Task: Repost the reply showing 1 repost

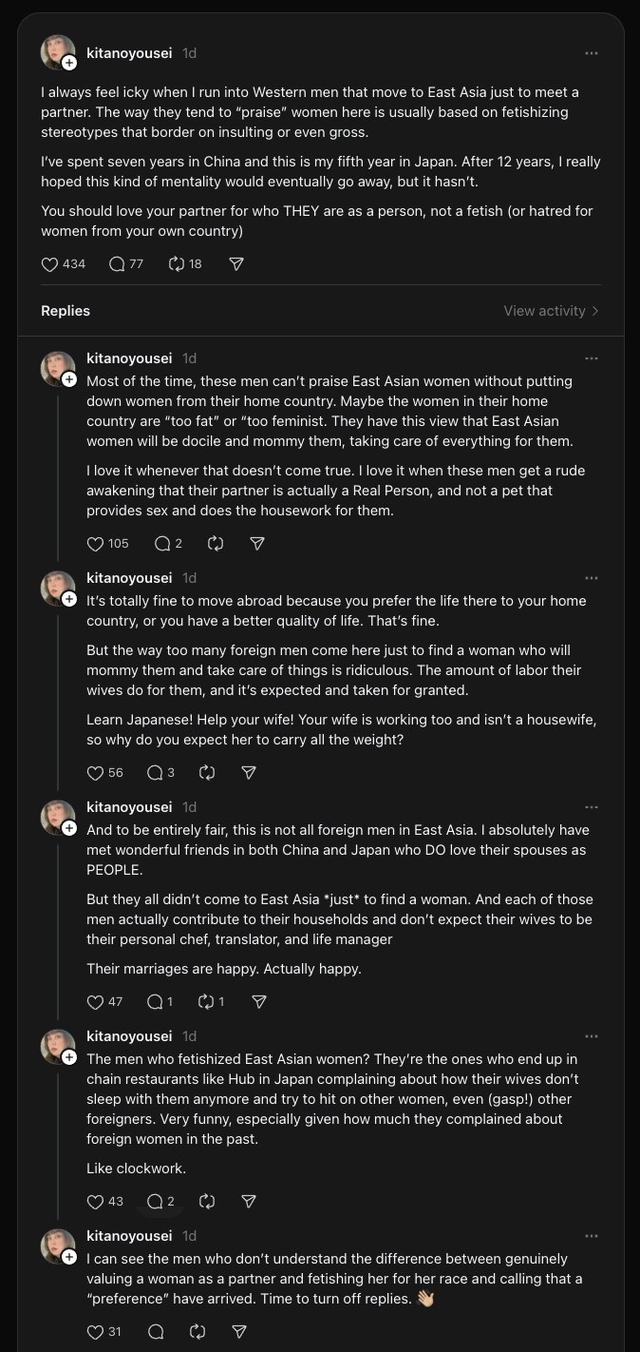Action: (x=206, y=1002)
